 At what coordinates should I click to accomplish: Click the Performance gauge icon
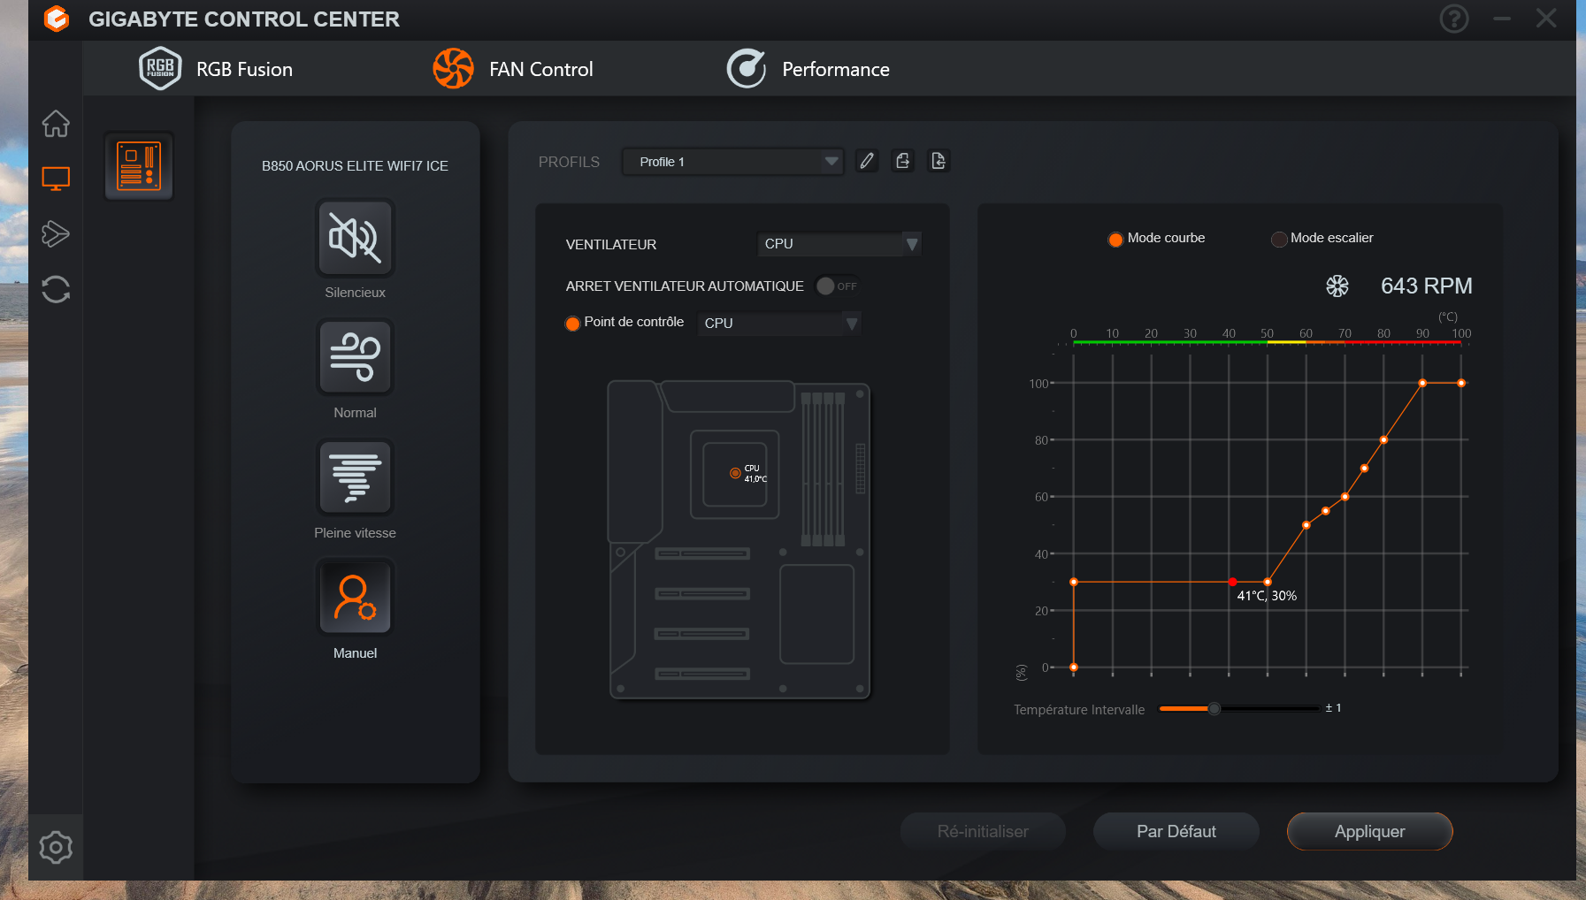pyautogui.click(x=747, y=68)
